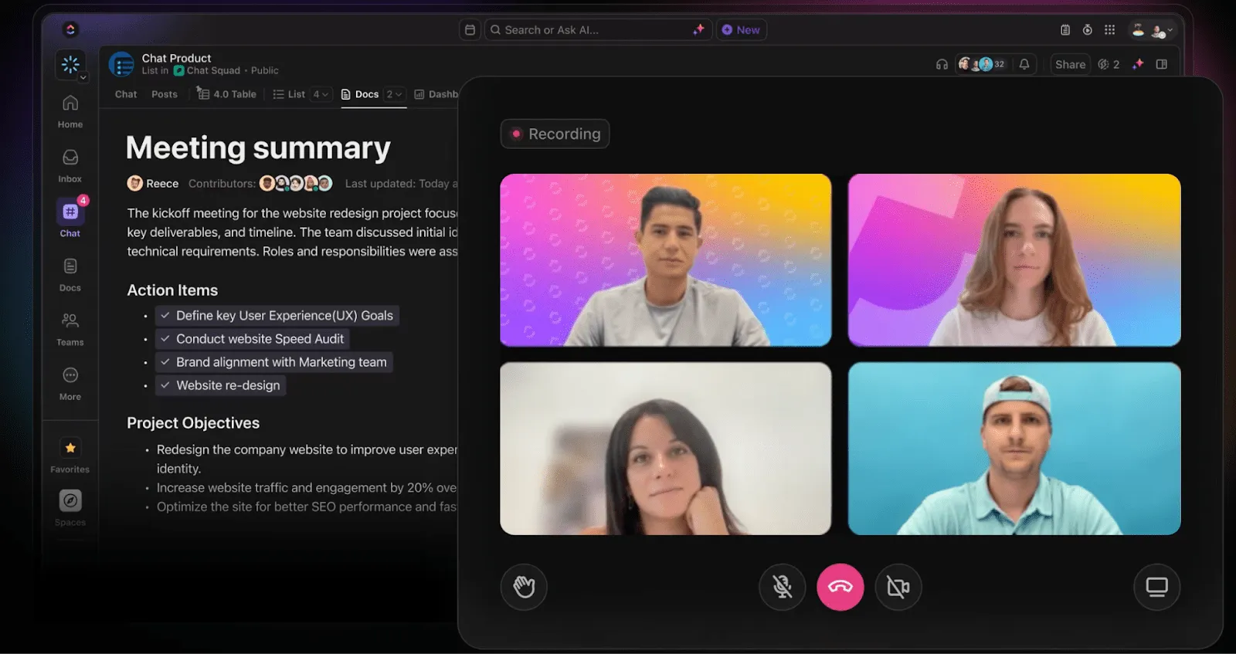Open the workspace switcher icon
The height and width of the screenshot is (654, 1236).
70,65
